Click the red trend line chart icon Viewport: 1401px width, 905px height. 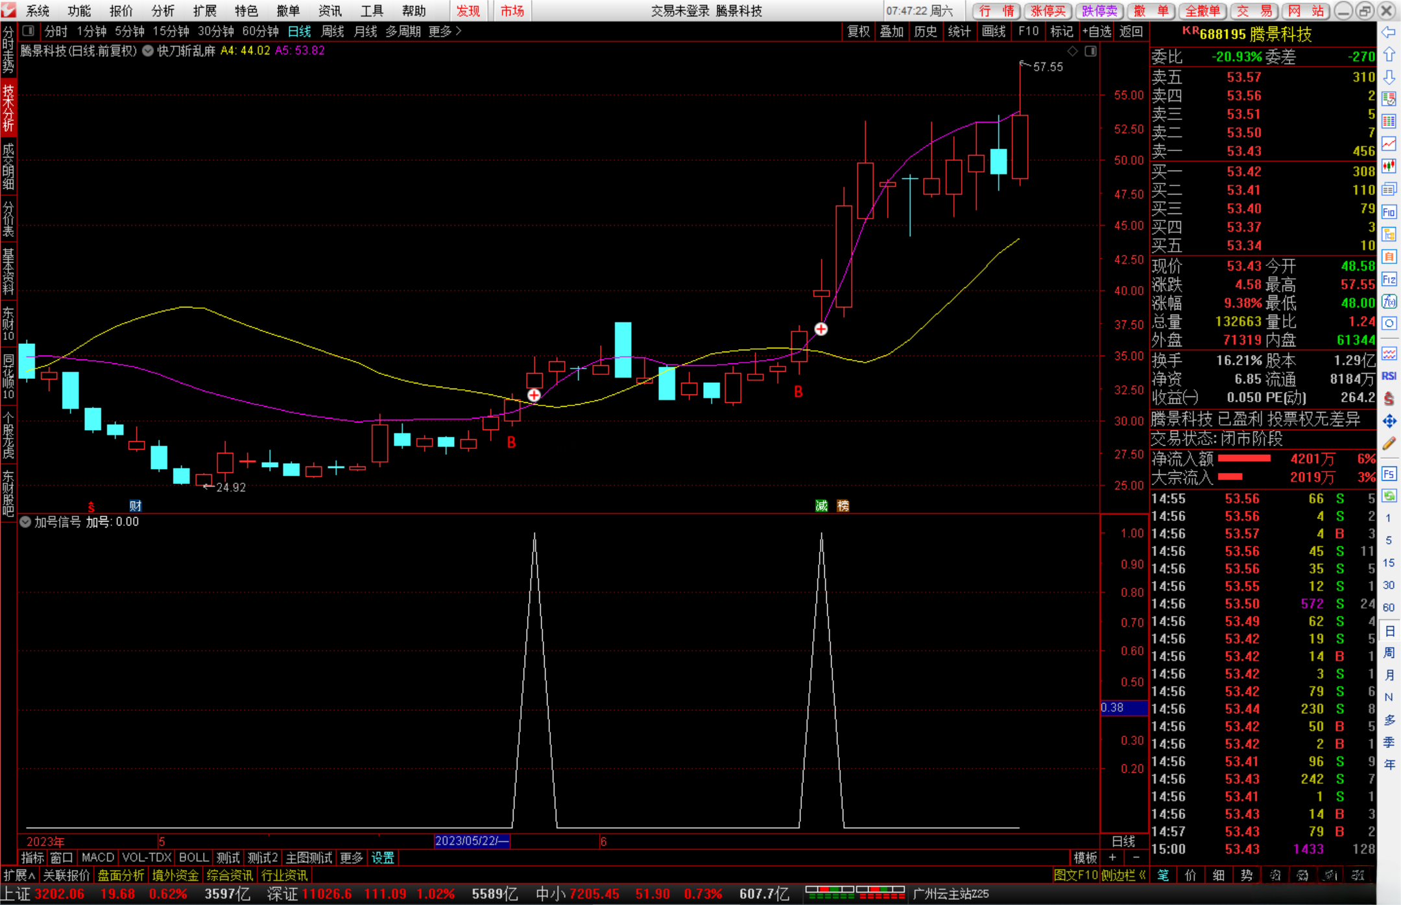click(1389, 143)
